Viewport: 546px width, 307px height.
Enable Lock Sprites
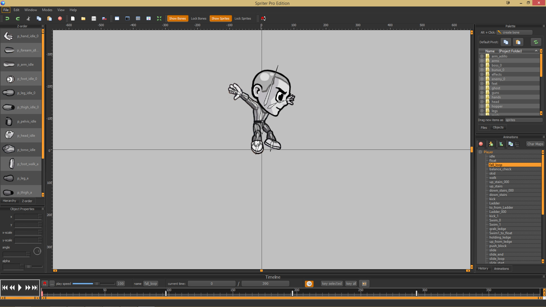pyautogui.click(x=243, y=18)
